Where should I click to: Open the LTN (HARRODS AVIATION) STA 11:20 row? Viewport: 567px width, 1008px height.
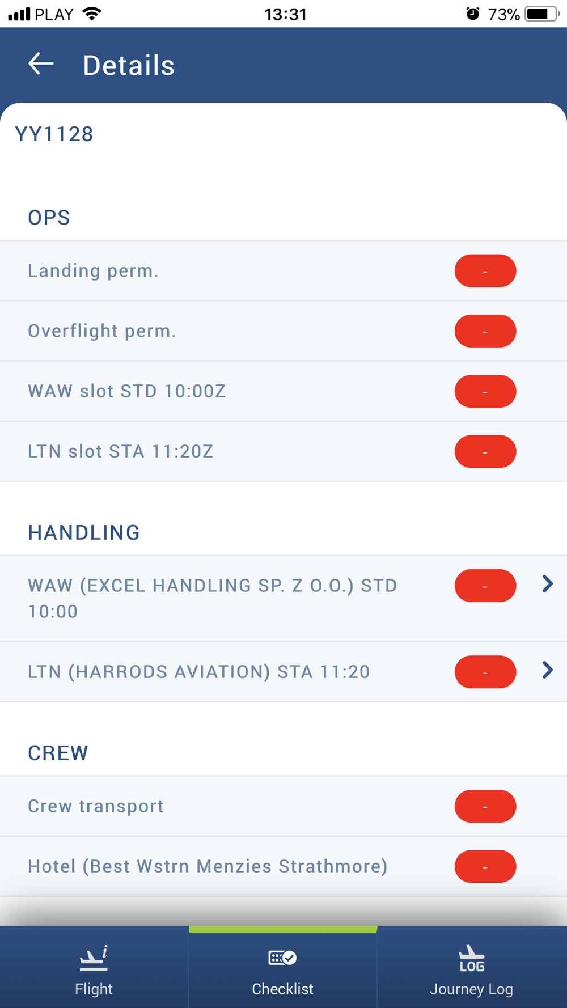(x=283, y=672)
